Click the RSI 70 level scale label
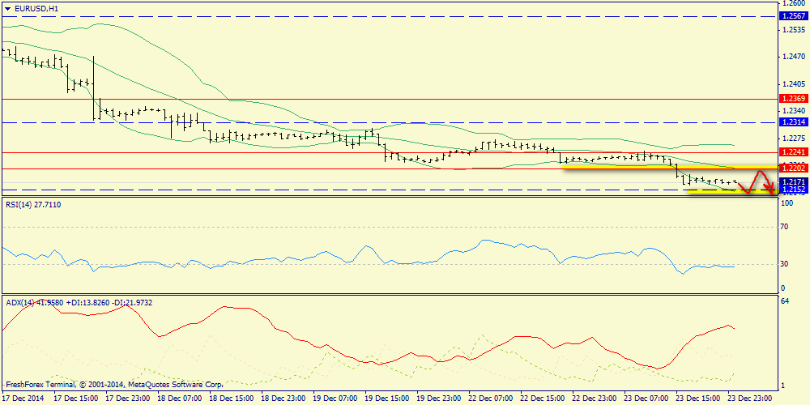This screenshot has height=405, width=810. pos(784,228)
